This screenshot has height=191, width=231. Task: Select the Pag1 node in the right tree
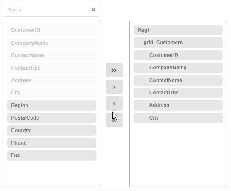(x=178, y=30)
